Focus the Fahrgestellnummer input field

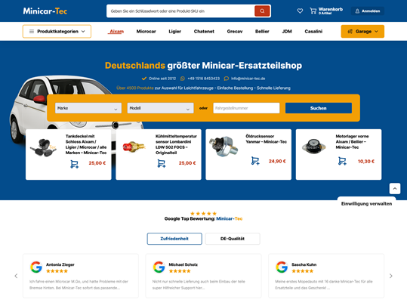[x=246, y=108]
